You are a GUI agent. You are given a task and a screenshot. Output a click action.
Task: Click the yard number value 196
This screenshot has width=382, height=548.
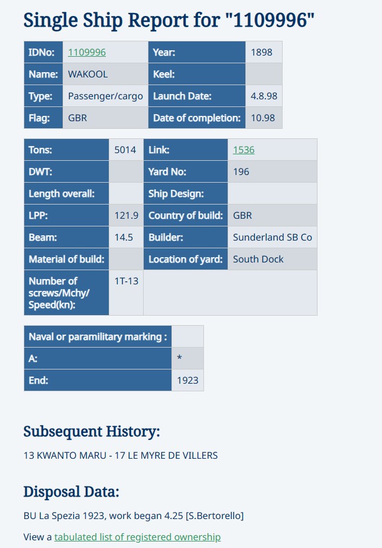(x=241, y=171)
